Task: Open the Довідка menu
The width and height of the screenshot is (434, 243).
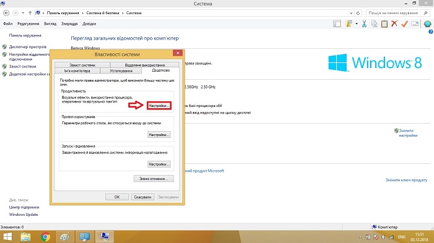Action: point(89,23)
